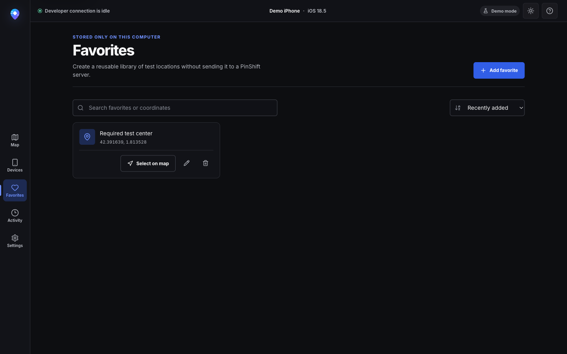Go to the Devices section

15,165
